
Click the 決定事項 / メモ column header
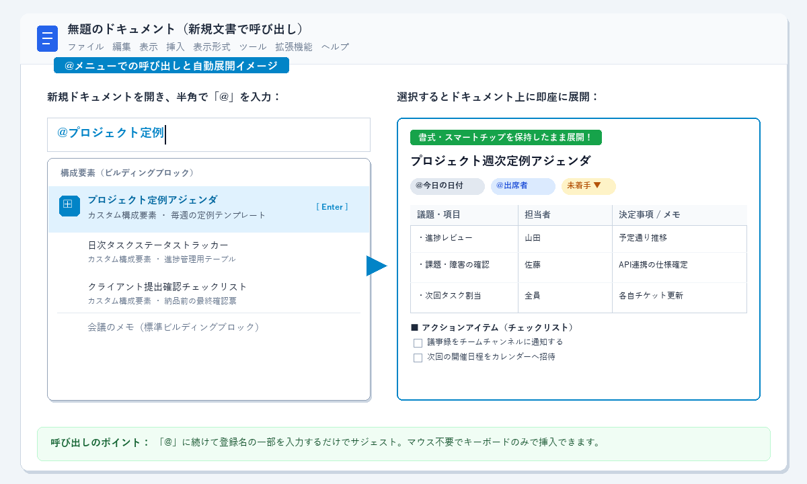[x=679, y=215]
